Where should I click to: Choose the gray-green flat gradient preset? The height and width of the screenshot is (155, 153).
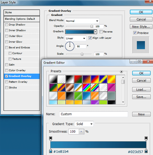click(111, 96)
